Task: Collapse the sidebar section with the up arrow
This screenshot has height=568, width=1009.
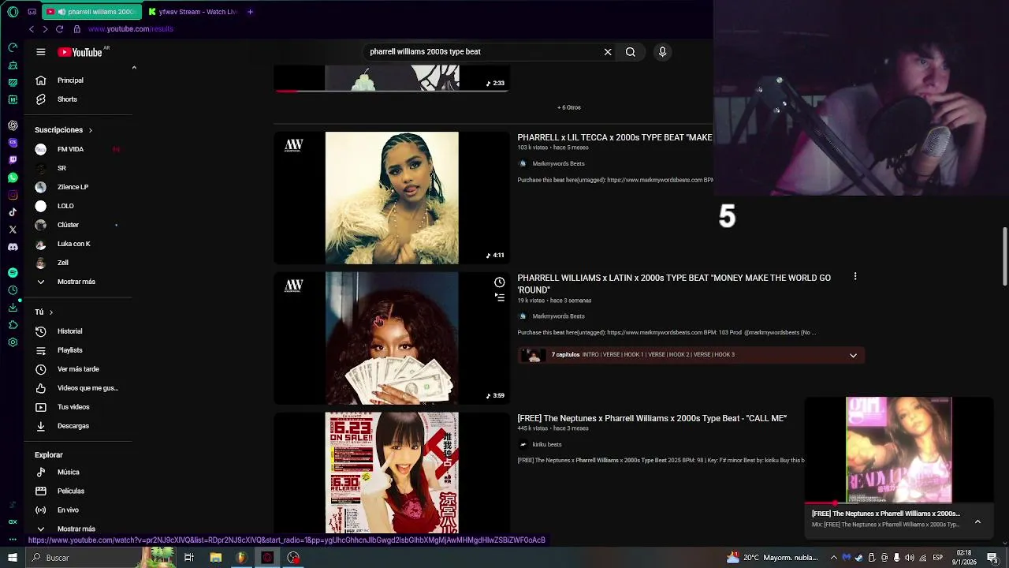Action: [134, 68]
